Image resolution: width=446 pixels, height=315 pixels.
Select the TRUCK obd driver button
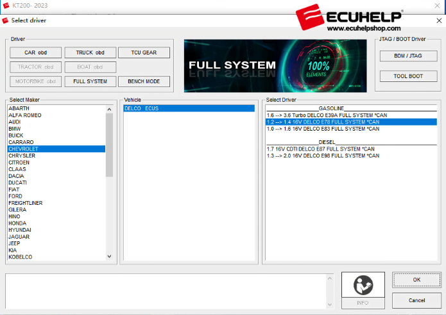pos(90,52)
